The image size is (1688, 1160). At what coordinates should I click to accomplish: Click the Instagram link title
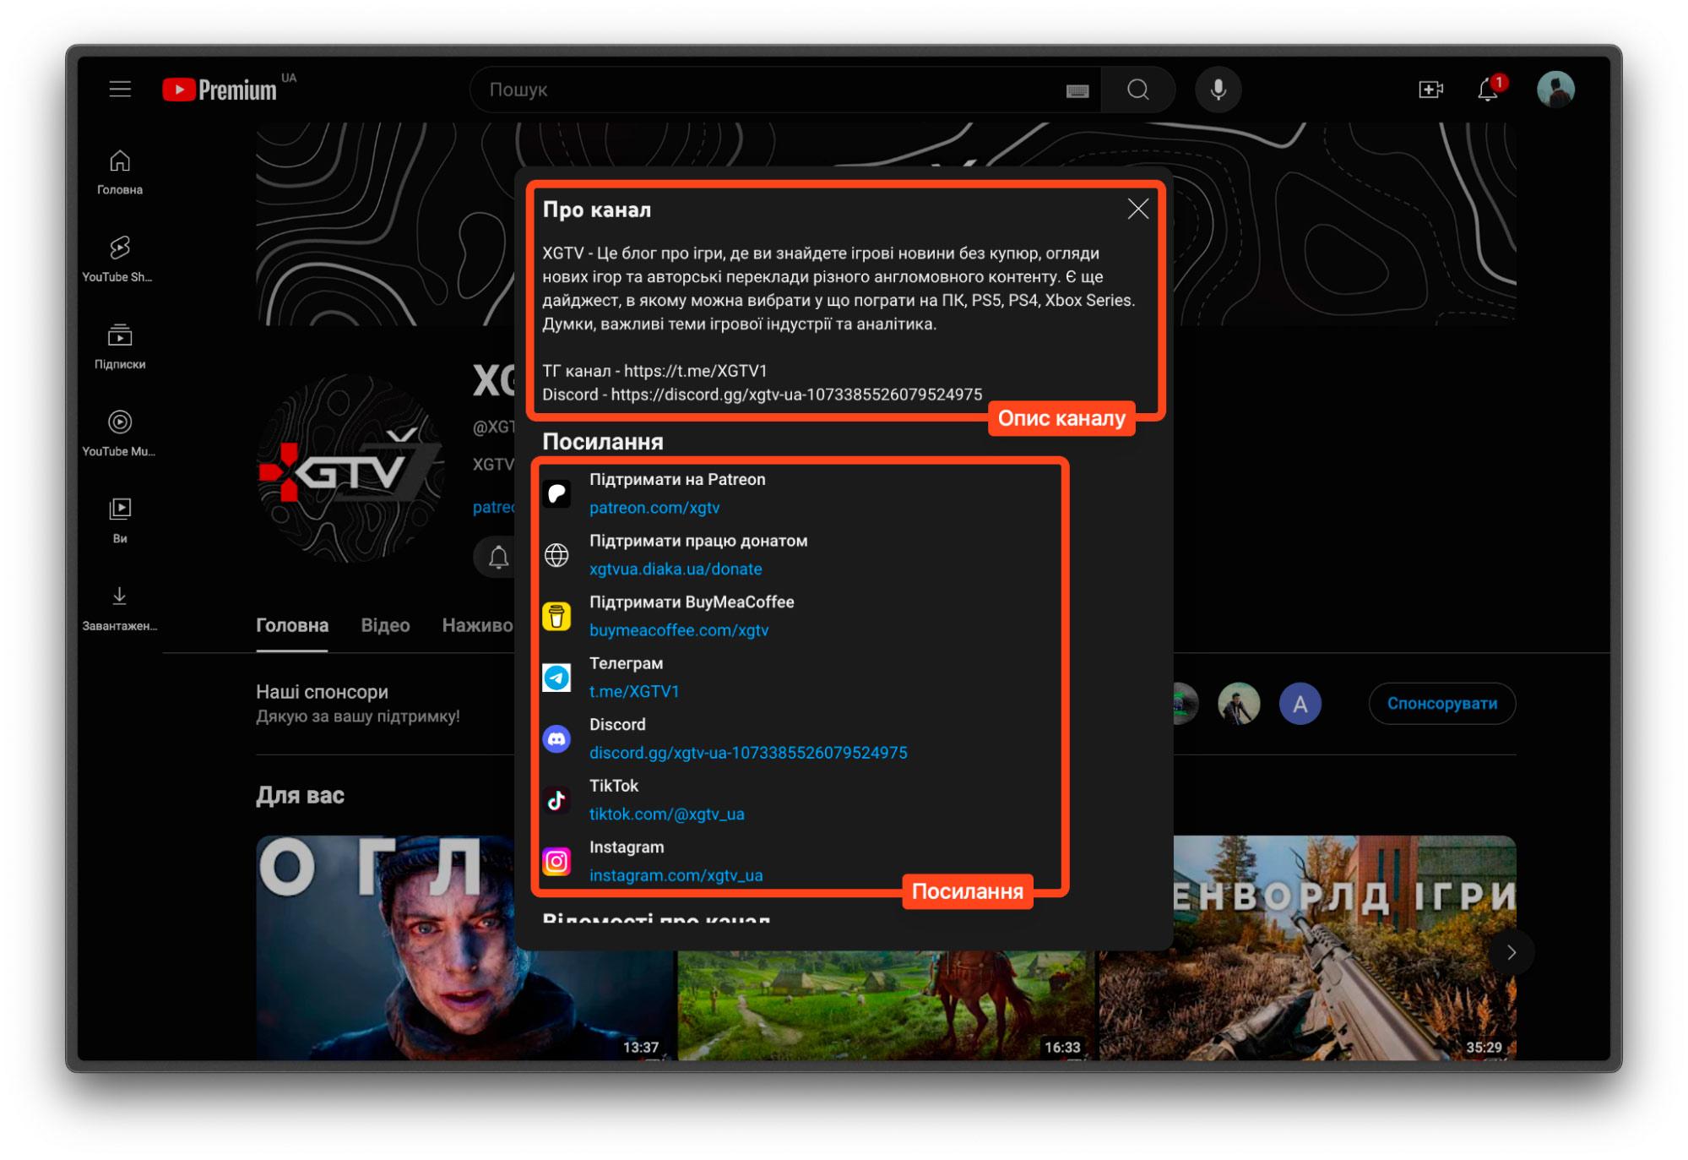click(627, 847)
